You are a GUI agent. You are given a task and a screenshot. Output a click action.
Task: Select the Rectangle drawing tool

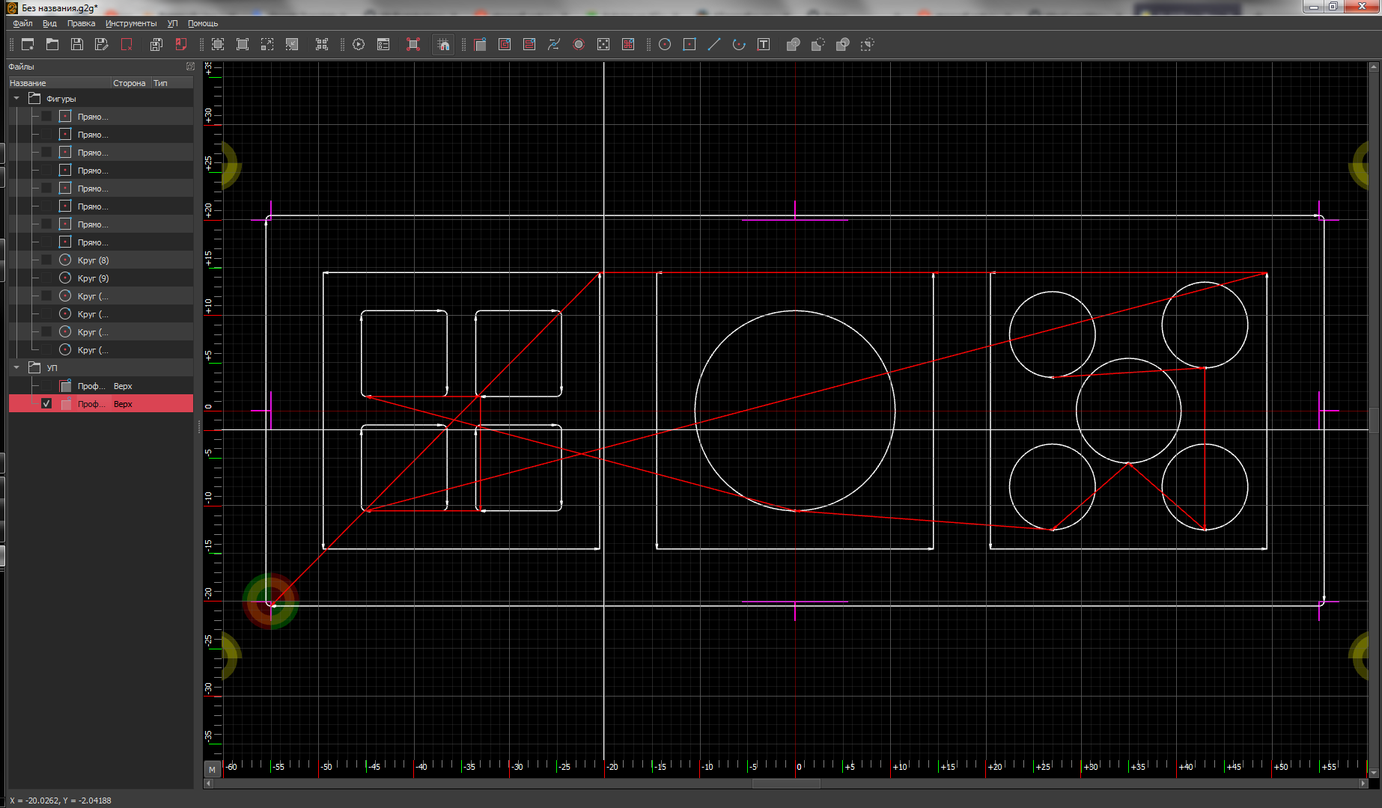[690, 44]
